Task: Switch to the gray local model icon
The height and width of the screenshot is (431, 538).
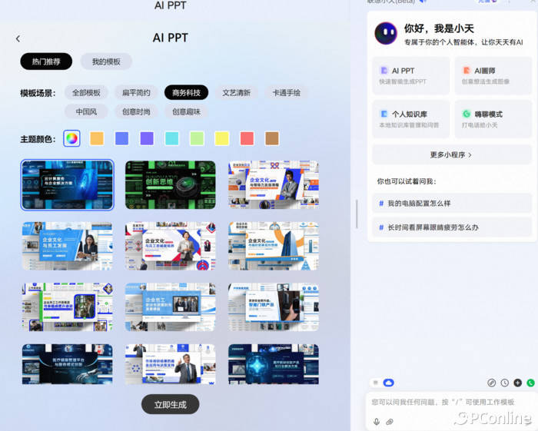Action: tap(376, 383)
